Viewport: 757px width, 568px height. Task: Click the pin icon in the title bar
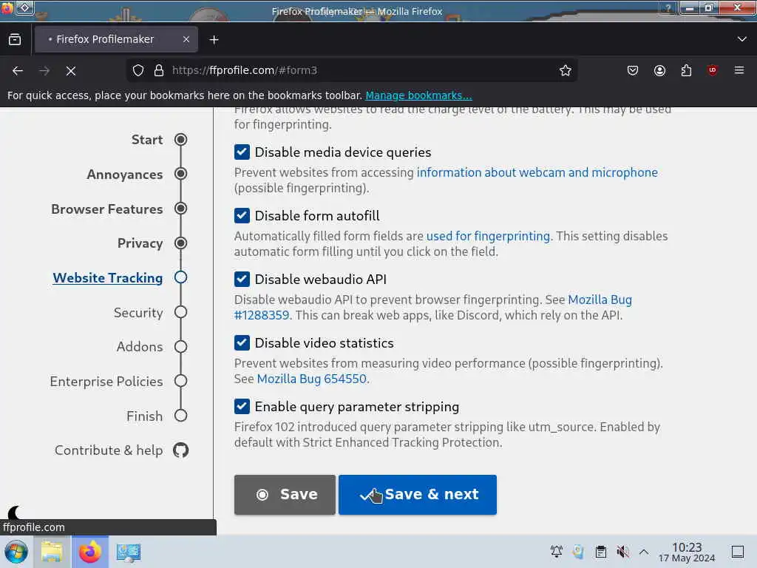pos(24,7)
